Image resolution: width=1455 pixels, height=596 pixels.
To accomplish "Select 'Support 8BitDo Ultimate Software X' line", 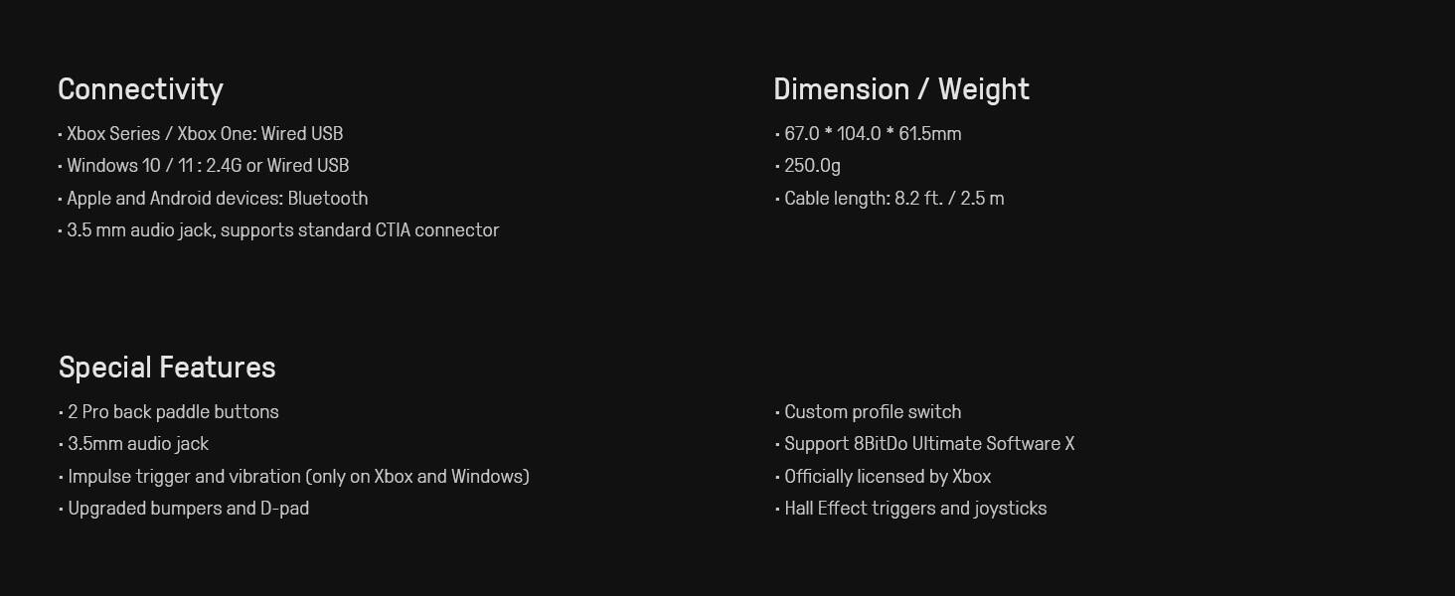I will (929, 444).
